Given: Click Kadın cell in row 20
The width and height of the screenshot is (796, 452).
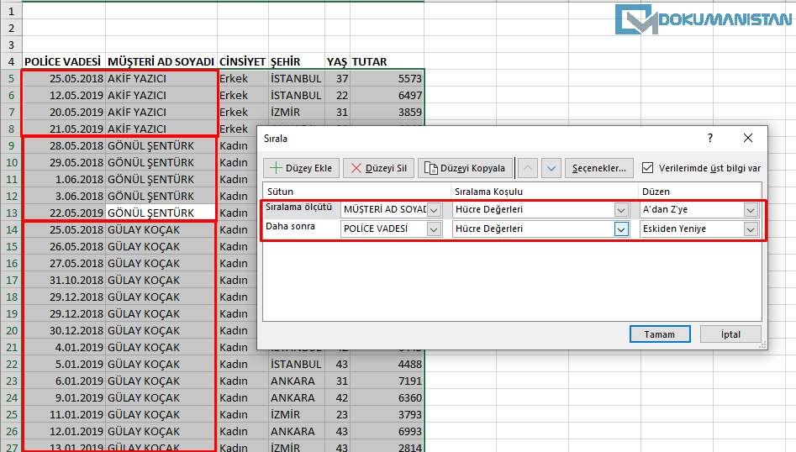Looking at the screenshot, I should pyautogui.click(x=238, y=330).
